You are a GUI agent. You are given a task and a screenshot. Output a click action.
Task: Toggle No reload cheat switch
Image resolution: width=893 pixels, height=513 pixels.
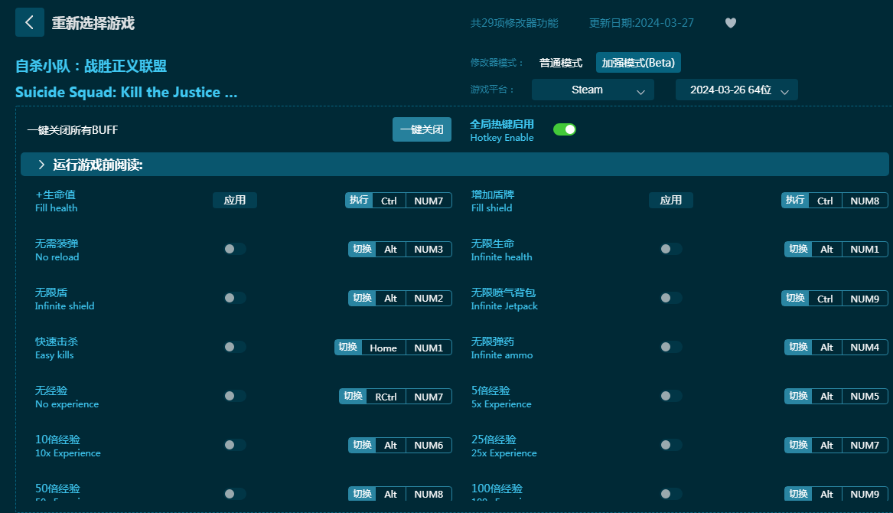(235, 249)
